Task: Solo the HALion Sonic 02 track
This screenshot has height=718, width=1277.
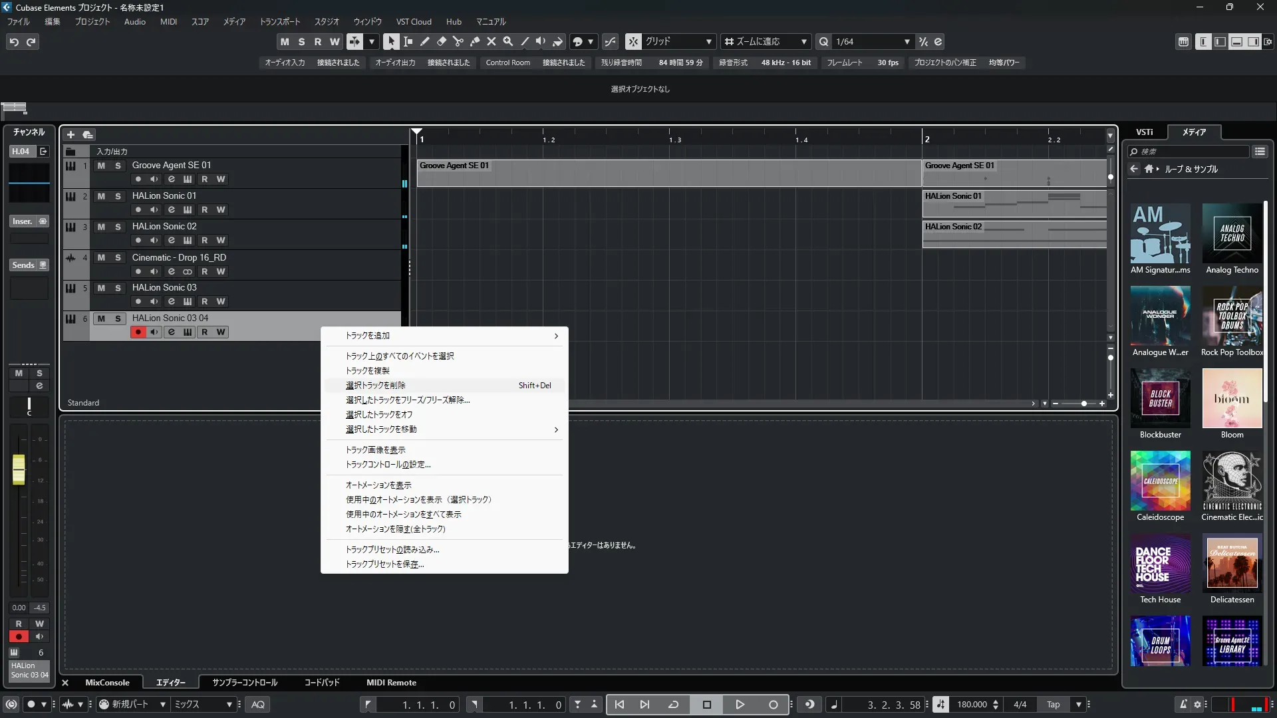Action: click(x=118, y=227)
